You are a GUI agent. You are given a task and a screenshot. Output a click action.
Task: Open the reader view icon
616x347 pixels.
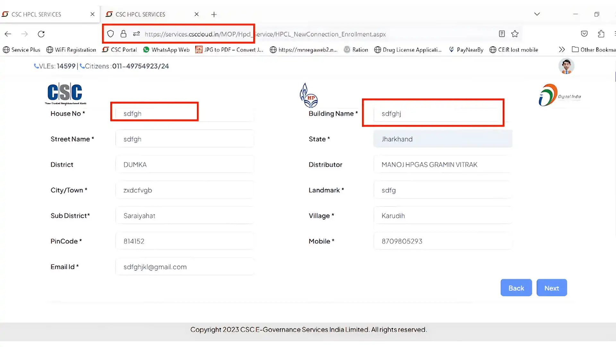(502, 34)
